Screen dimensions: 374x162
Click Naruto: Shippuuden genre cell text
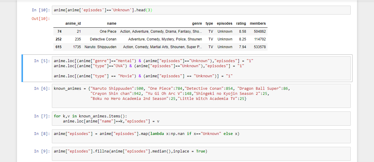point(163,47)
